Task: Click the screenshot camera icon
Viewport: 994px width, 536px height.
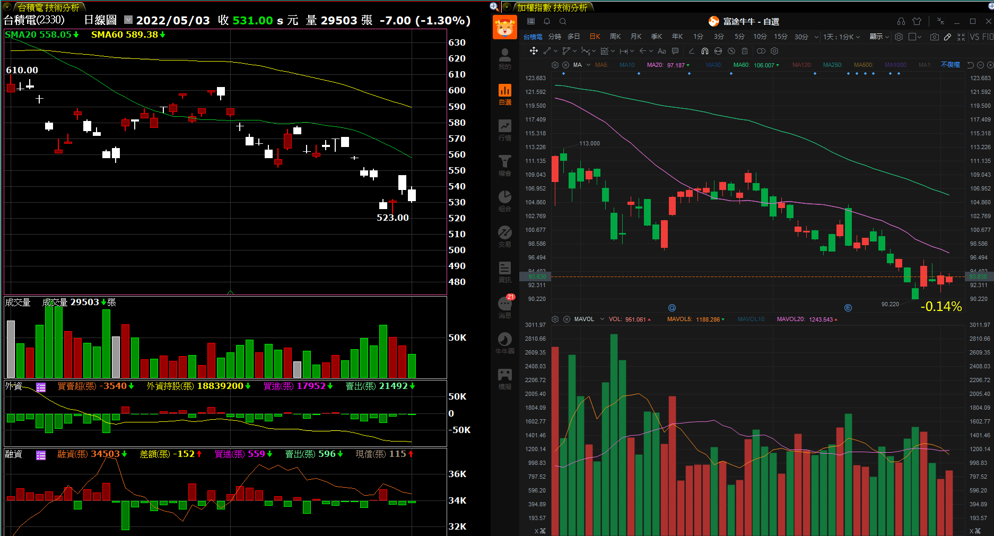Action: point(935,37)
